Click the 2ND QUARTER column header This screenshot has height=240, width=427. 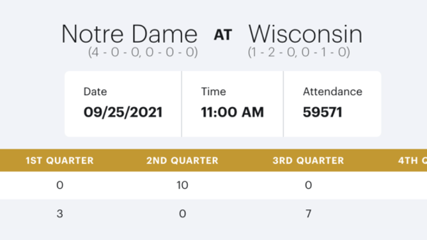click(182, 160)
